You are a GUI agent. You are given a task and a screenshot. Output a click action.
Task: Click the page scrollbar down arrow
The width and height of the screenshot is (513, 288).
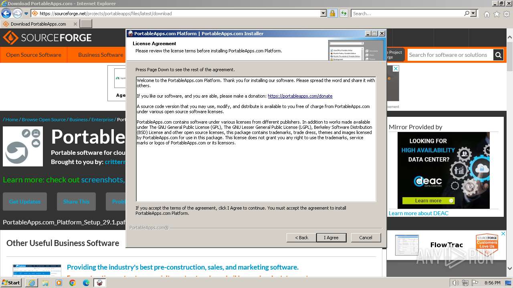pos(510,268)
